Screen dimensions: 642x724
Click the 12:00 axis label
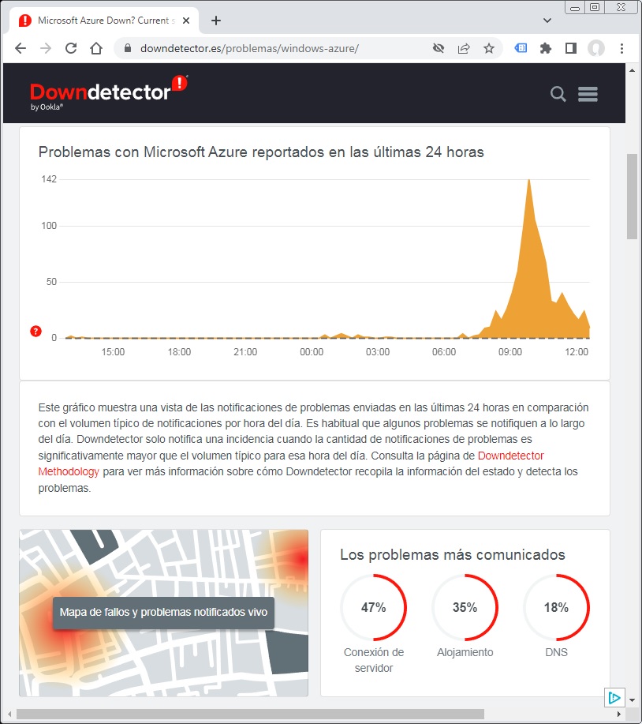click(x=577, y=352)
